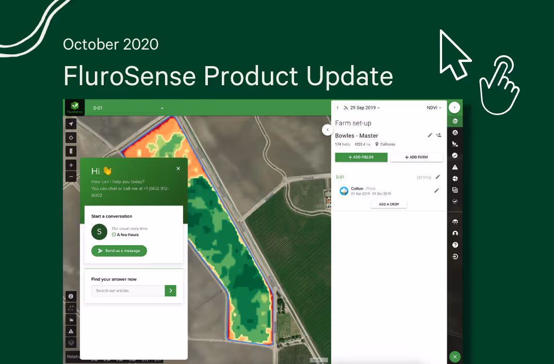This screenshot has width=554, height=364.
Task: Open the info tool on the map toolbar
Action: pos(71,296)
